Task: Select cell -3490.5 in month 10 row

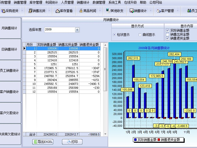Action: pos(90,84)
